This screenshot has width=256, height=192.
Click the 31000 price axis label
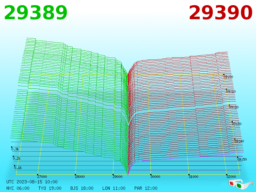point(193,177)
